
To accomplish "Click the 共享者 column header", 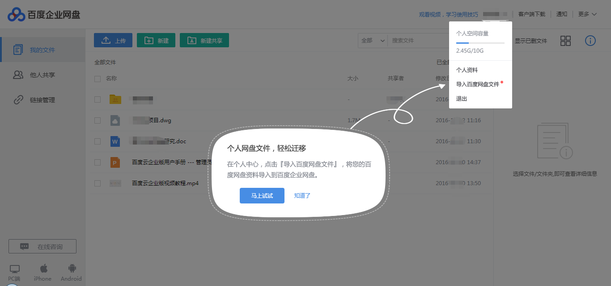I will point(396,79).
